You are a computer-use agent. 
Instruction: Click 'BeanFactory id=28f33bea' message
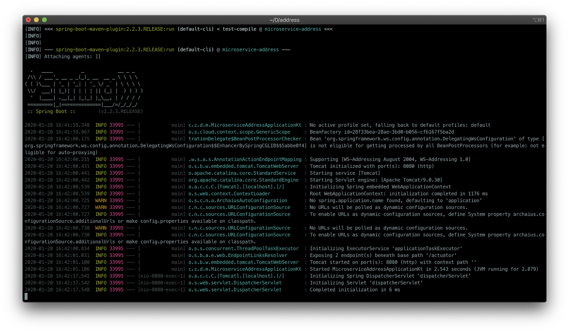[382, 132]
